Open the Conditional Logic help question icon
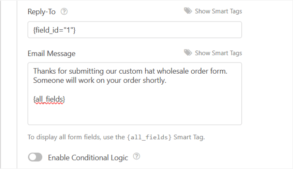293x169 pixels. coord(137,156)
